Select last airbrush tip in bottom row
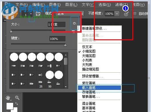 point(59,84)
